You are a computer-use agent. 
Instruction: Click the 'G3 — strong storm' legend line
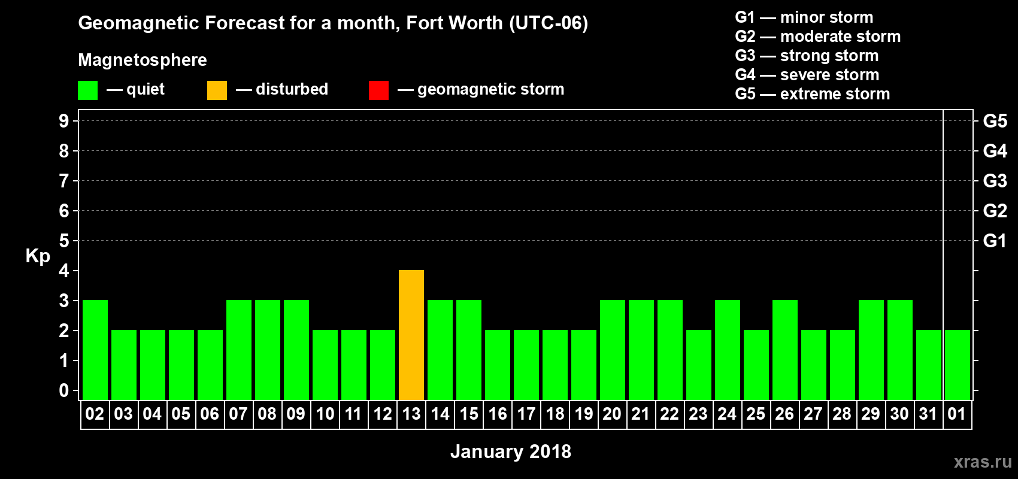click(807, 56)
